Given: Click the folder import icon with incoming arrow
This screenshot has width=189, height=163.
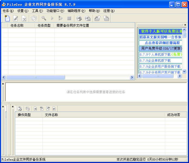Looking at the screenshot, I should point(106,18).
